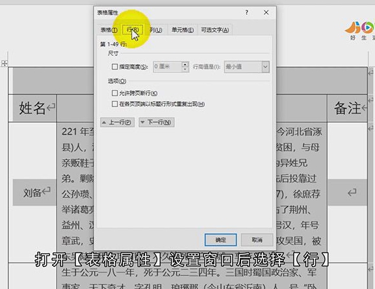
Task: Click the 选项(O) section label
Action: point(117,81)
